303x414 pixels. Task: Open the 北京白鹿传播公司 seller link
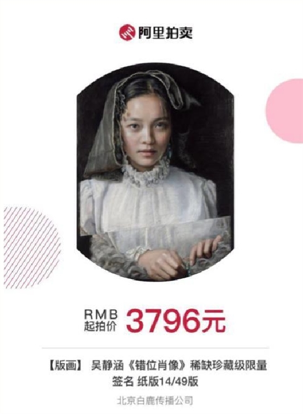coord(155,400)
